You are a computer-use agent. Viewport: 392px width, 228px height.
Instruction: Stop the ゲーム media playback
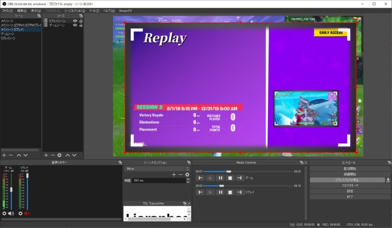tap(230, 178)
